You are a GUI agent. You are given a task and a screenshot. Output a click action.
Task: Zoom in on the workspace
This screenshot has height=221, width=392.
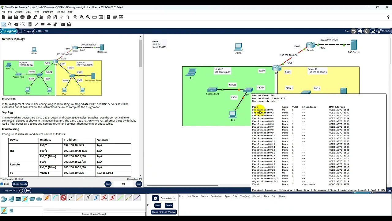pos(75,17)
